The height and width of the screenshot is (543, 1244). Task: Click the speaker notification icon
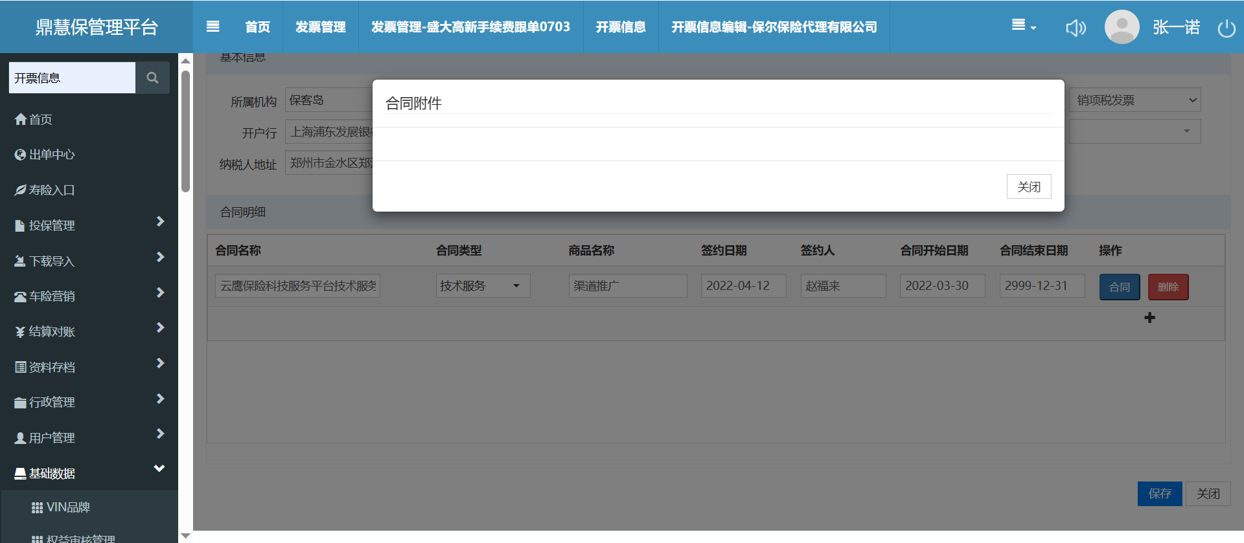pos(1076,27)
